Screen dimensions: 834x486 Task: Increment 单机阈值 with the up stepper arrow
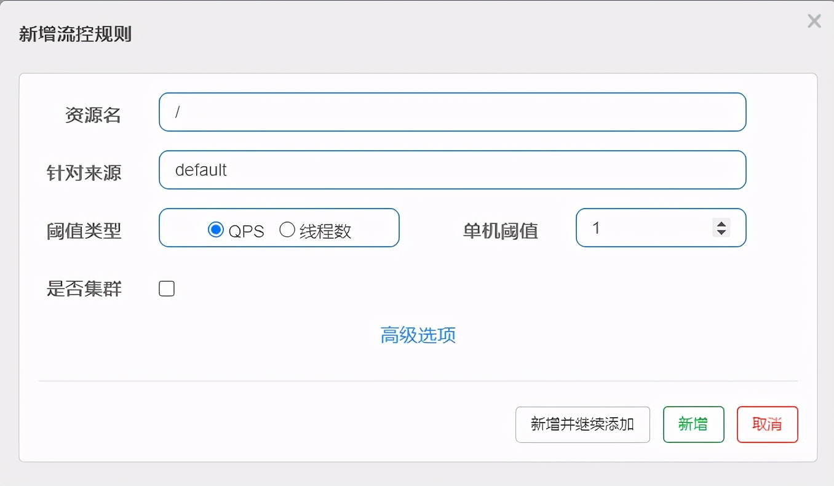(x=721, y=223)
